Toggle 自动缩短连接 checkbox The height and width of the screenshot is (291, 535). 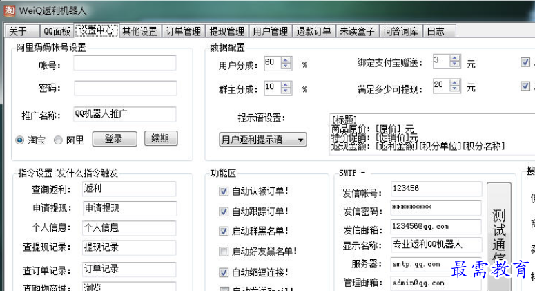pos(224,272)
